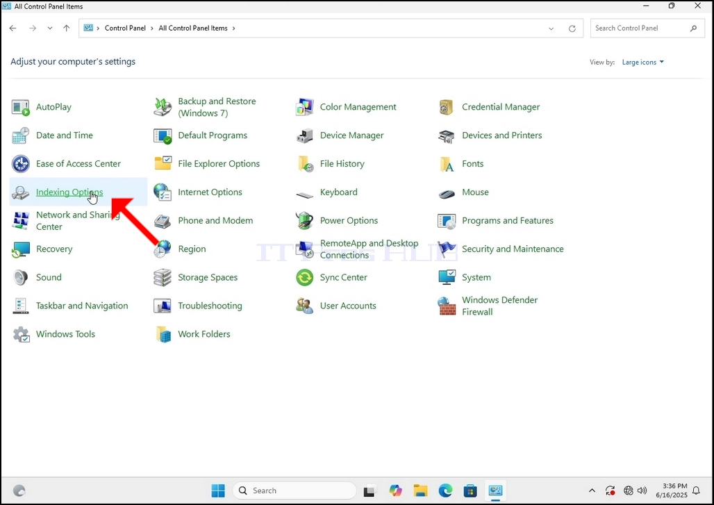Open Copilot from the taskbar
714x505 pixels.
coord(395,490)
